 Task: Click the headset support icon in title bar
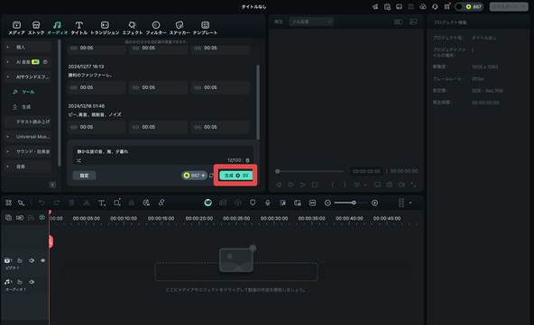point(435,6)
